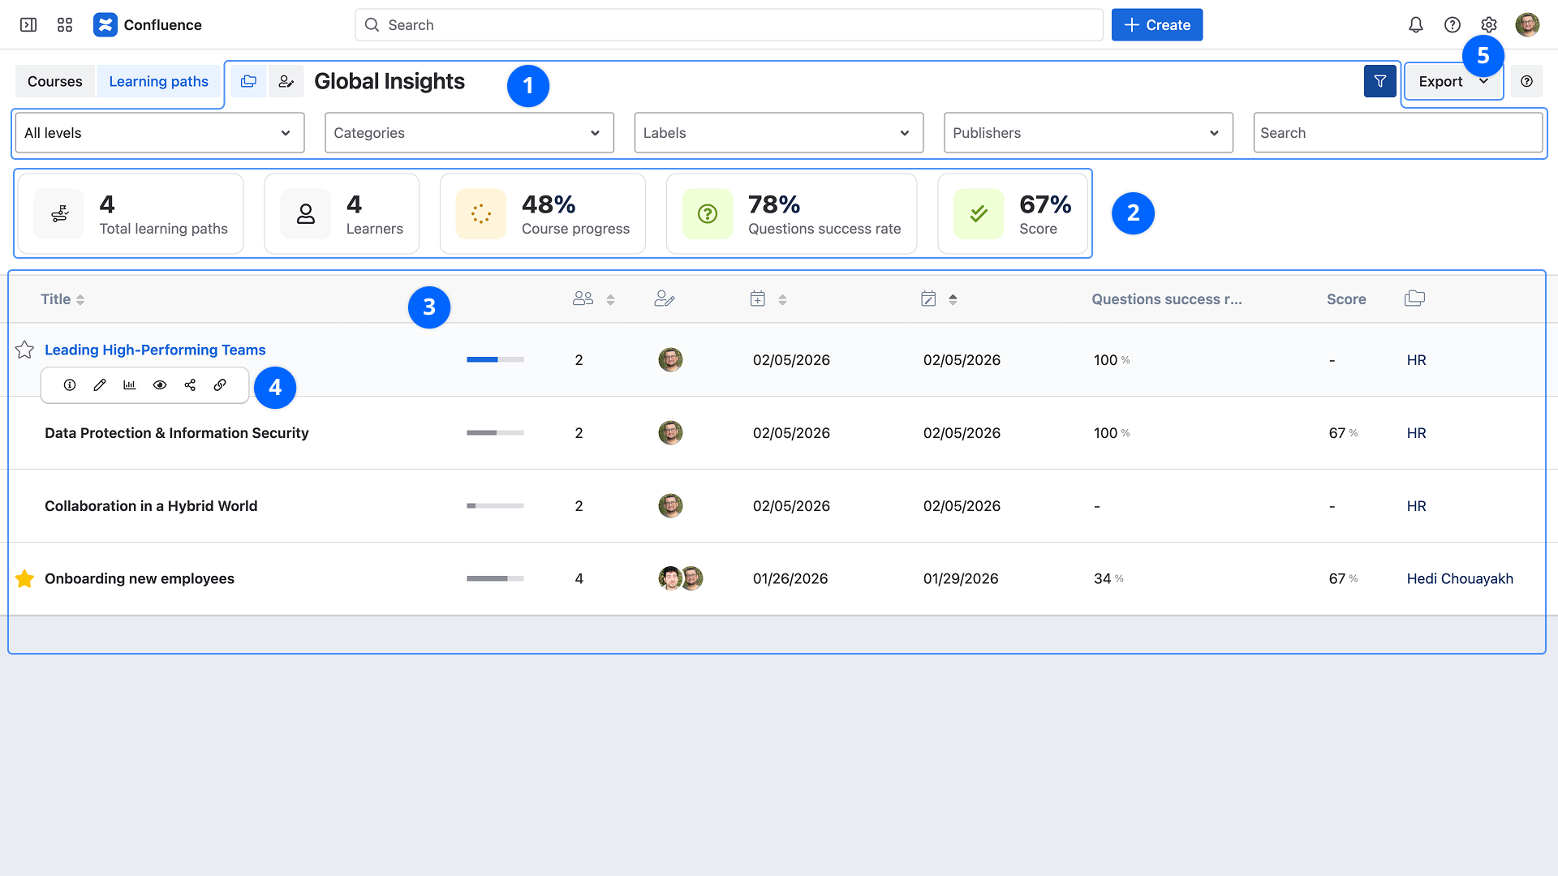Open the notifications bell
The width and height of the screenshot is (1558, 876).
click(x=1415, y=25)
